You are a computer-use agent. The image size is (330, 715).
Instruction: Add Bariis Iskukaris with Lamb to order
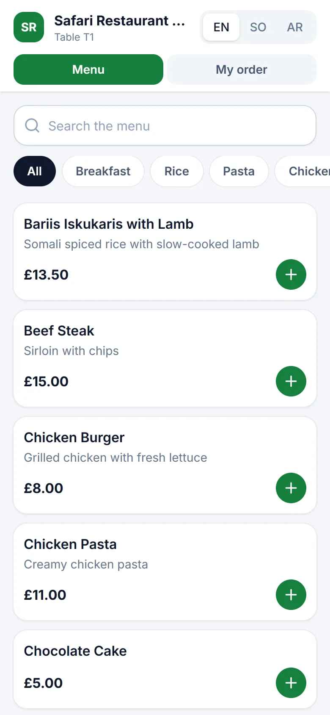point(291,274)
